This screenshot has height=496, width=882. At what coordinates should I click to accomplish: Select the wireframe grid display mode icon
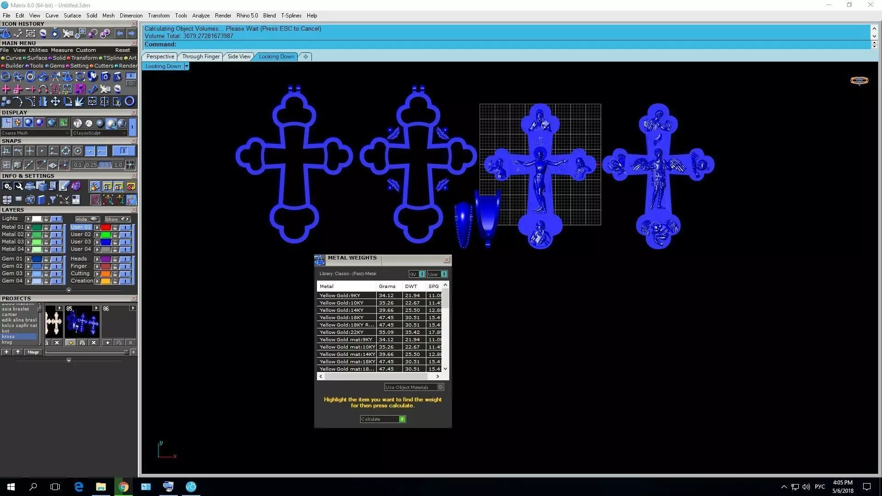coord(6,123)
